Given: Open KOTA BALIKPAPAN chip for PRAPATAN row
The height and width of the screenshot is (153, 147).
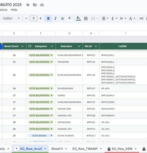Looking at the screenshot, I should (41, 62).
